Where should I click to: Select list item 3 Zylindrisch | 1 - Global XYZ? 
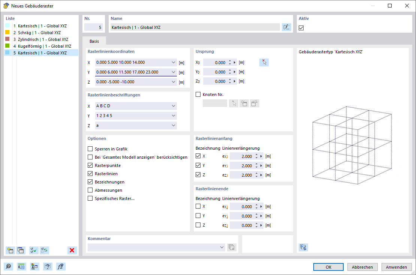(41, 39)
